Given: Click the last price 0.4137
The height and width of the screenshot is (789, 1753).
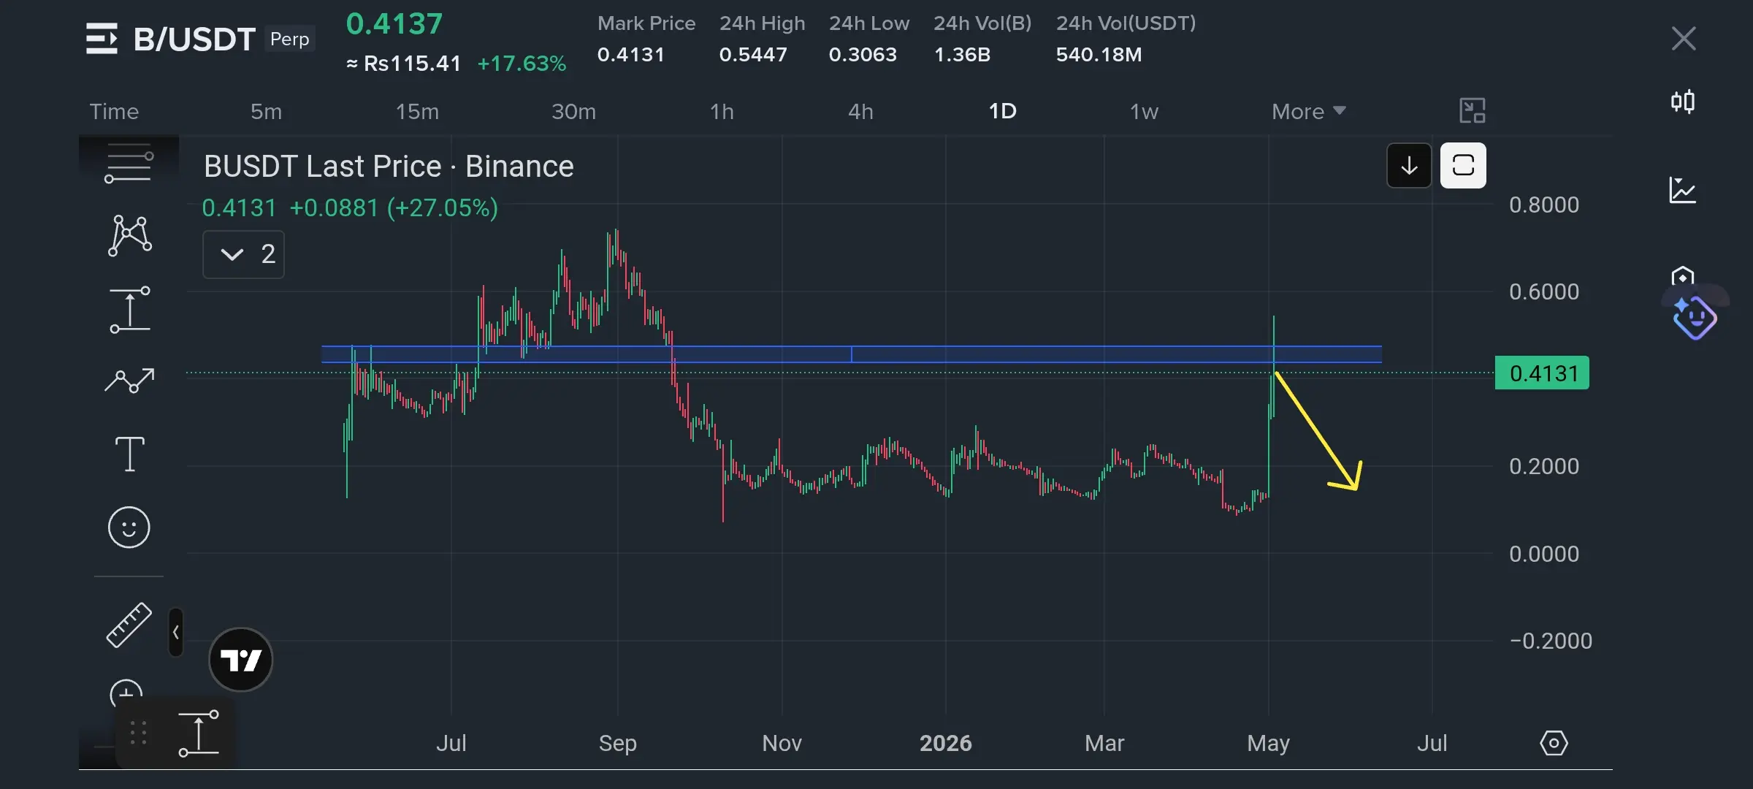Looking at the screenshot, I should pos(394,24).
